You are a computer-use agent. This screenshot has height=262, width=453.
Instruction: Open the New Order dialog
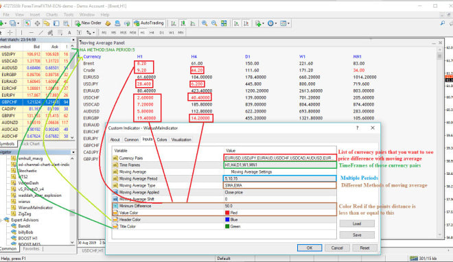(88, 23)
